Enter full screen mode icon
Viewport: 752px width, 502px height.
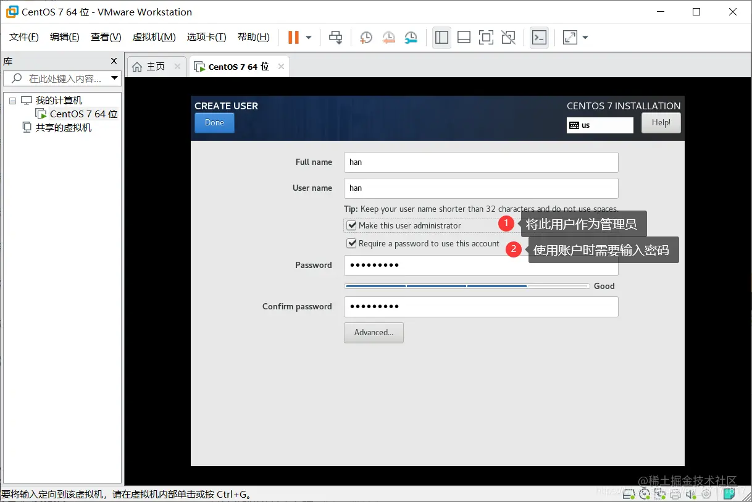[x=486, y=38]
